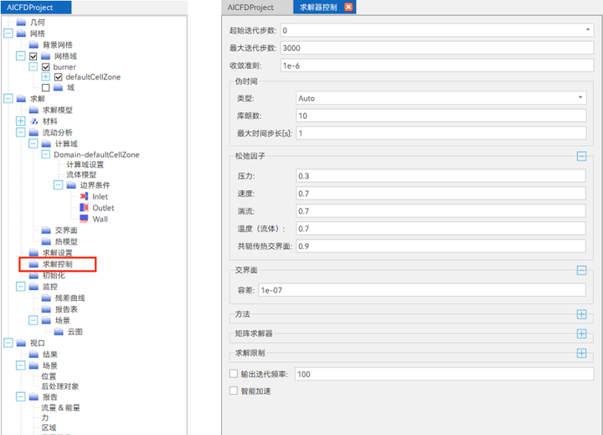
Task: Click the 温度（流体） relaxation field
Action: (441, 229)
